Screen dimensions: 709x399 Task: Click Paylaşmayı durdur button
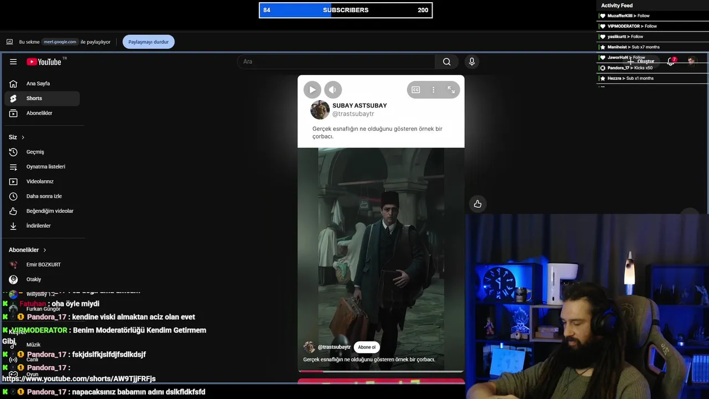pyautogui.click(x=148, y=42)
